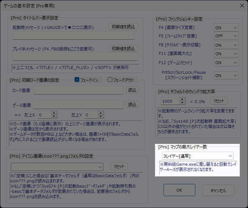
Task: Open the F11 画面最大化 dropdown
Action: pyautogui.click(x=226, y=54)
